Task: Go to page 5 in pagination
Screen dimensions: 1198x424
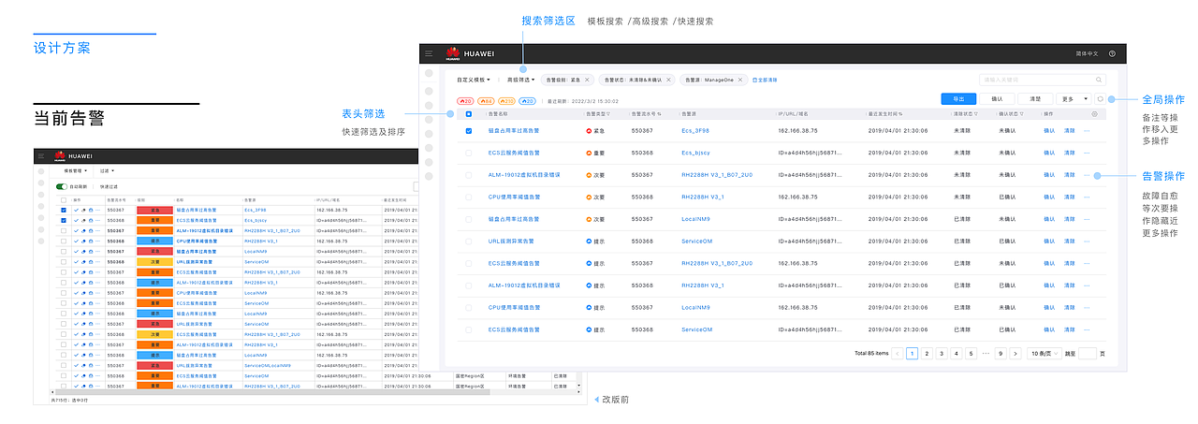Action: pos(971,353)
